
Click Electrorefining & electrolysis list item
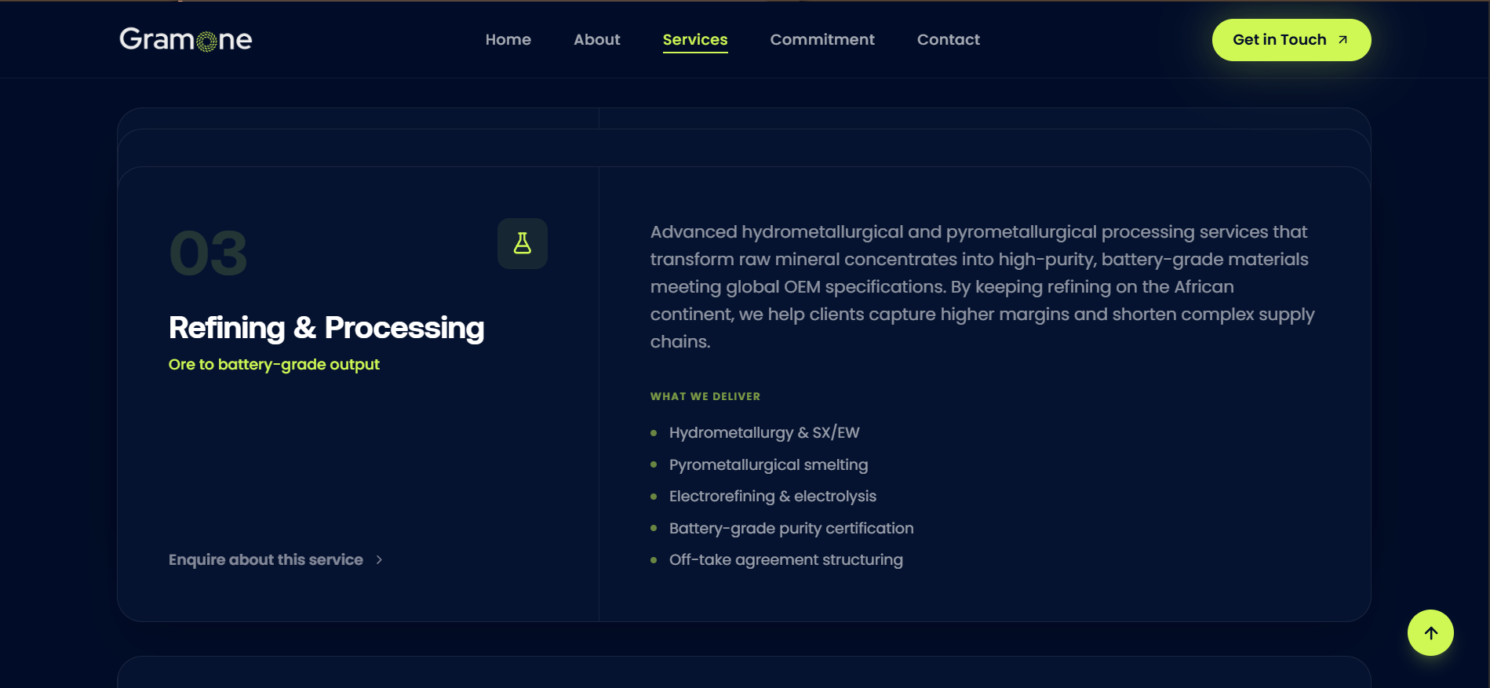773,497
